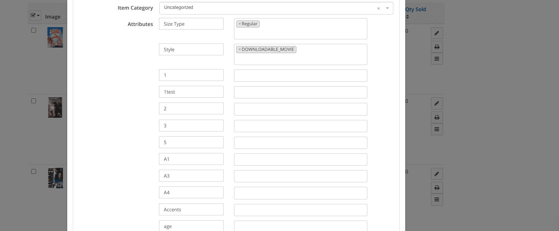The image size is (559, 231).
Task: Click the value field for attribute A1
Action: [x=300, y=159]
